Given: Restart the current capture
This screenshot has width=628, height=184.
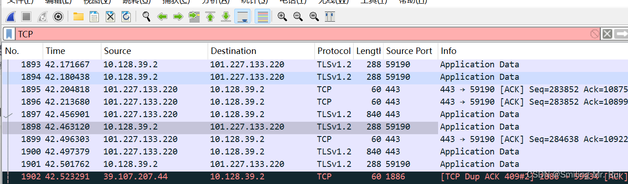Looking at the screenshot, I should (x=42, y=17).
